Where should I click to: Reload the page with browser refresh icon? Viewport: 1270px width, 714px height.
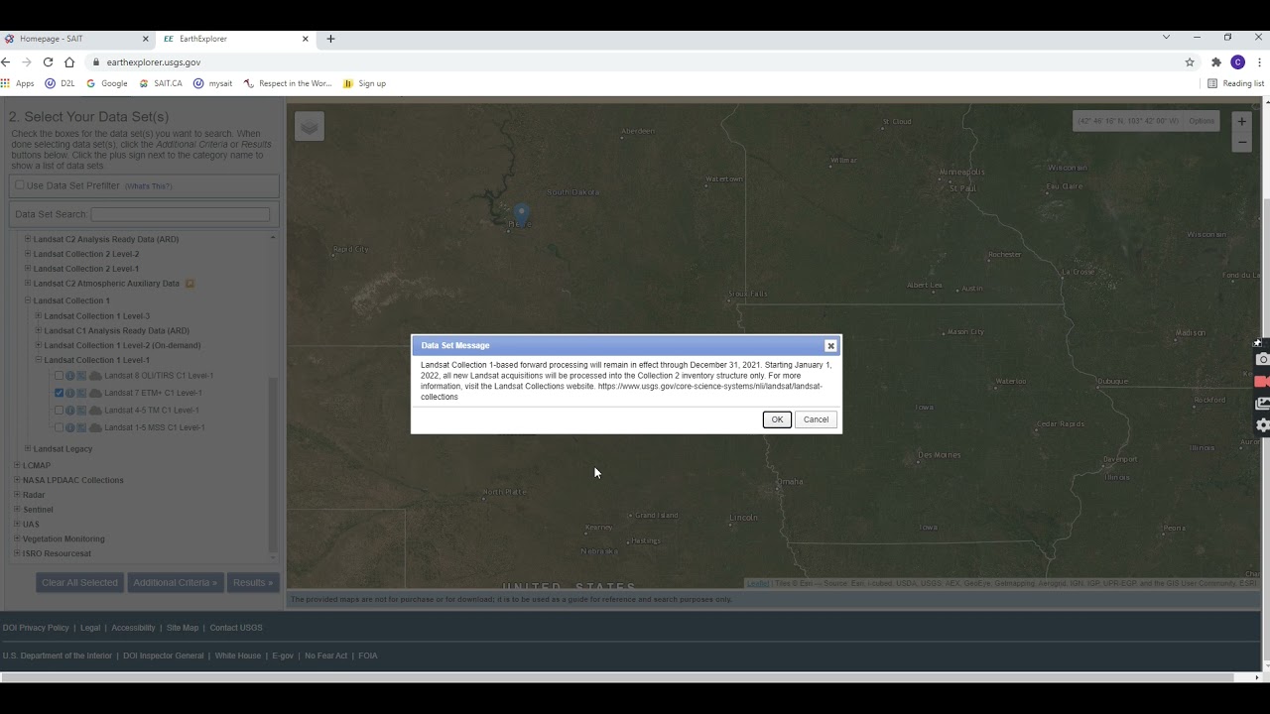click(48, 61)
